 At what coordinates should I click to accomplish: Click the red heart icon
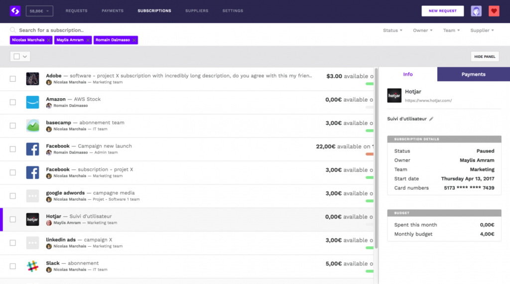[494, 11]
